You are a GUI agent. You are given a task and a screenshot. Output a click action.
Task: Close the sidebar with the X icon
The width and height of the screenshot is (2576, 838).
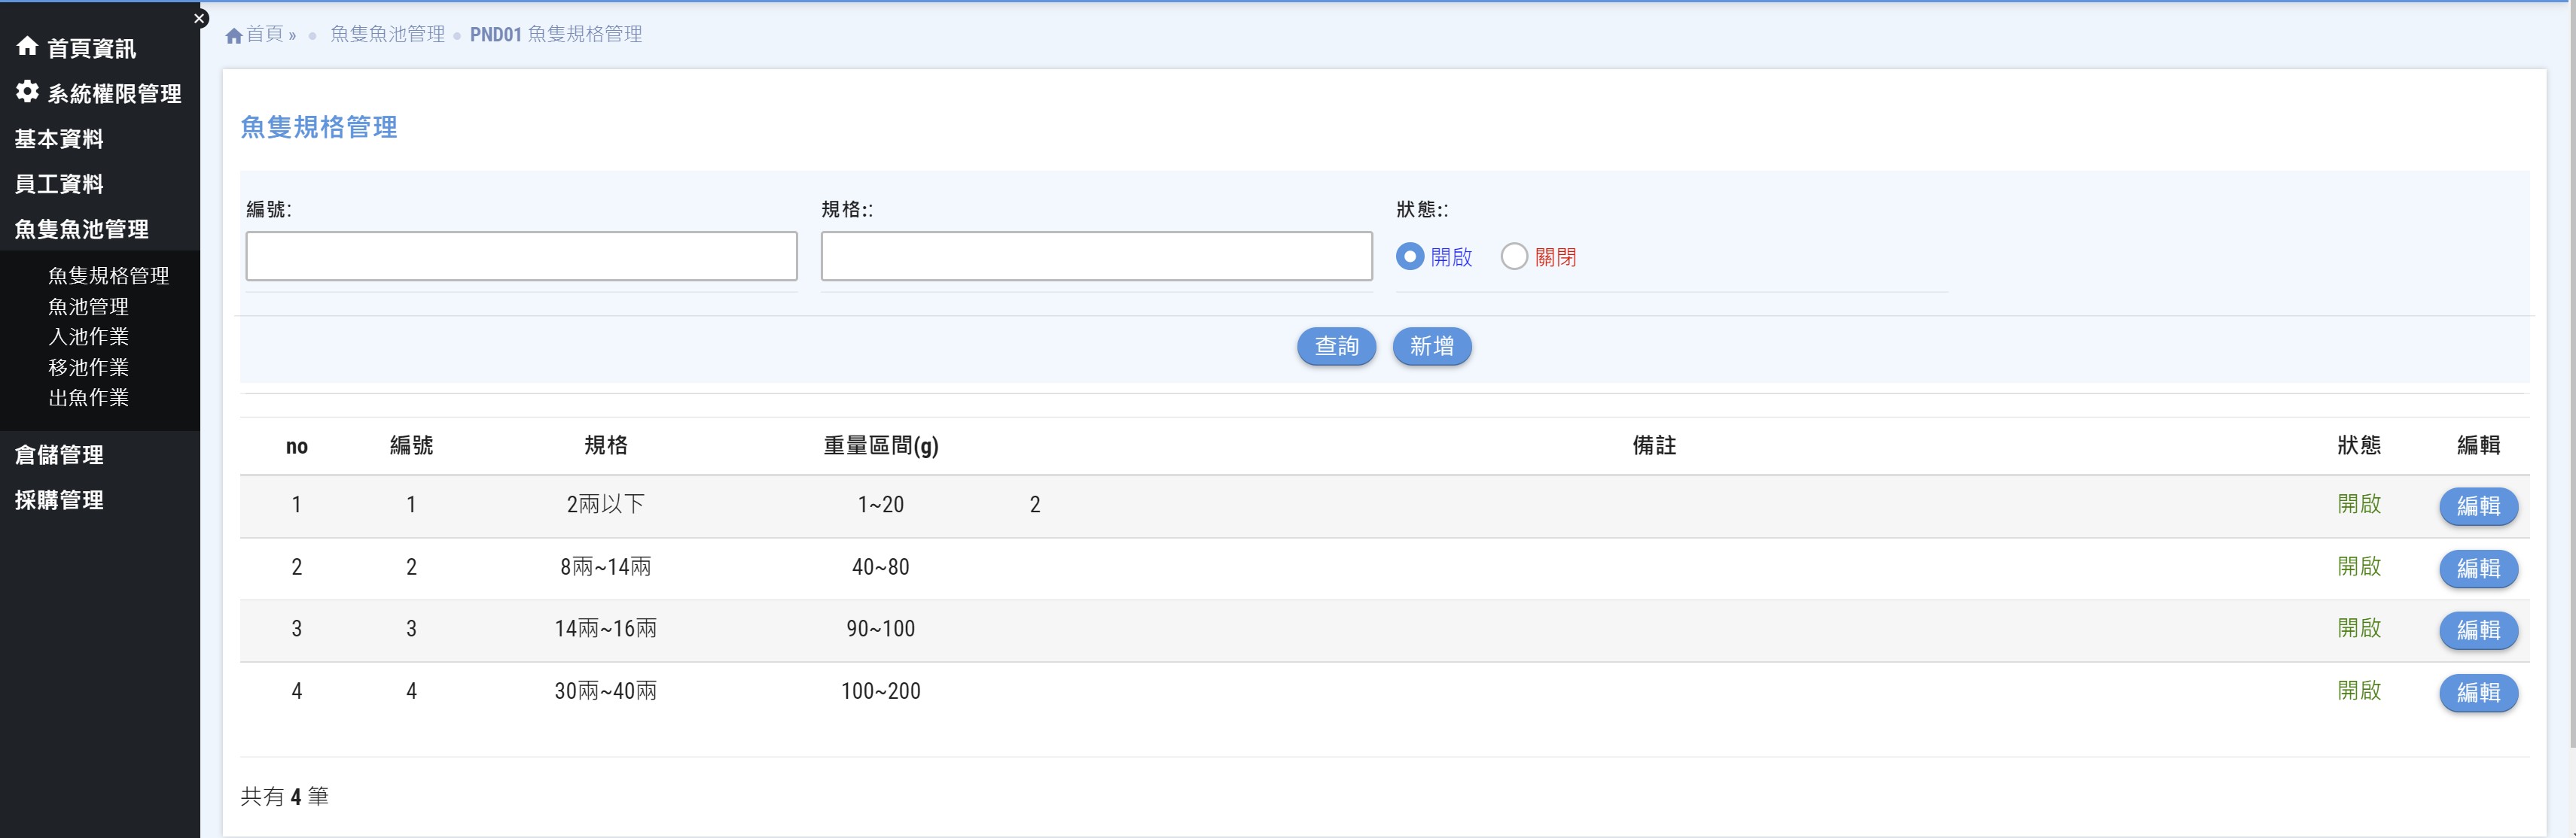click(199, 18)
